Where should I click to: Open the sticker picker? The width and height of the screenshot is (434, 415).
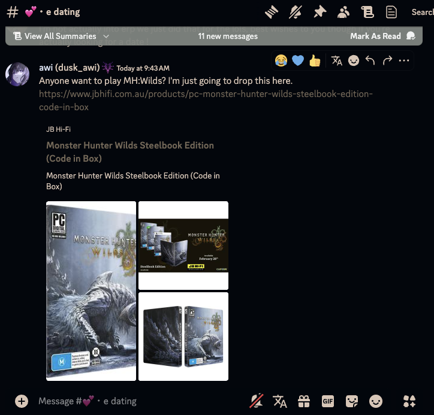352,401
